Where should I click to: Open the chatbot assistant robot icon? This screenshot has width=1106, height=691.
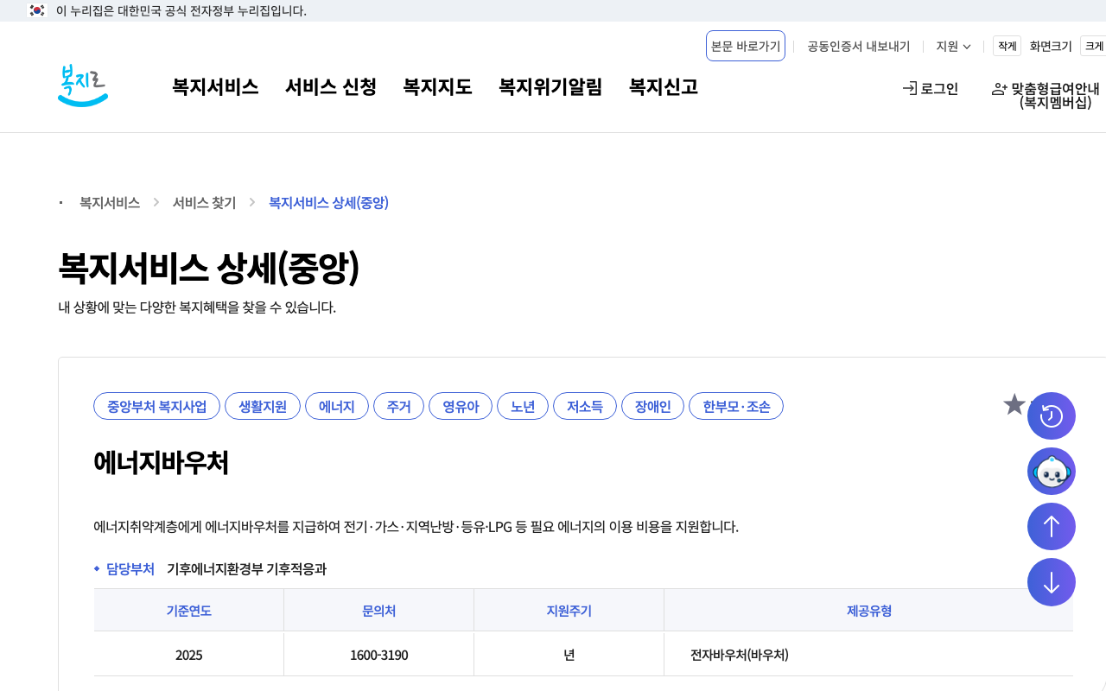tap(1052, 471)
